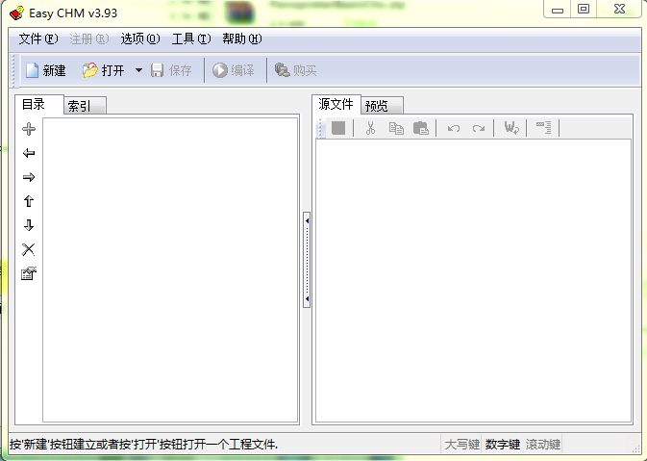Screen dimensions: 647x461
Task: Switch to the 预览 tab
Action: tap(382, 106)
